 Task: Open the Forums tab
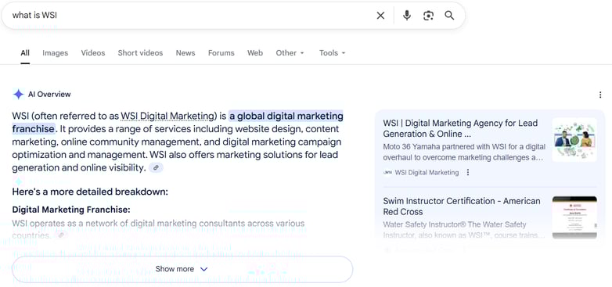pos(221,53)
